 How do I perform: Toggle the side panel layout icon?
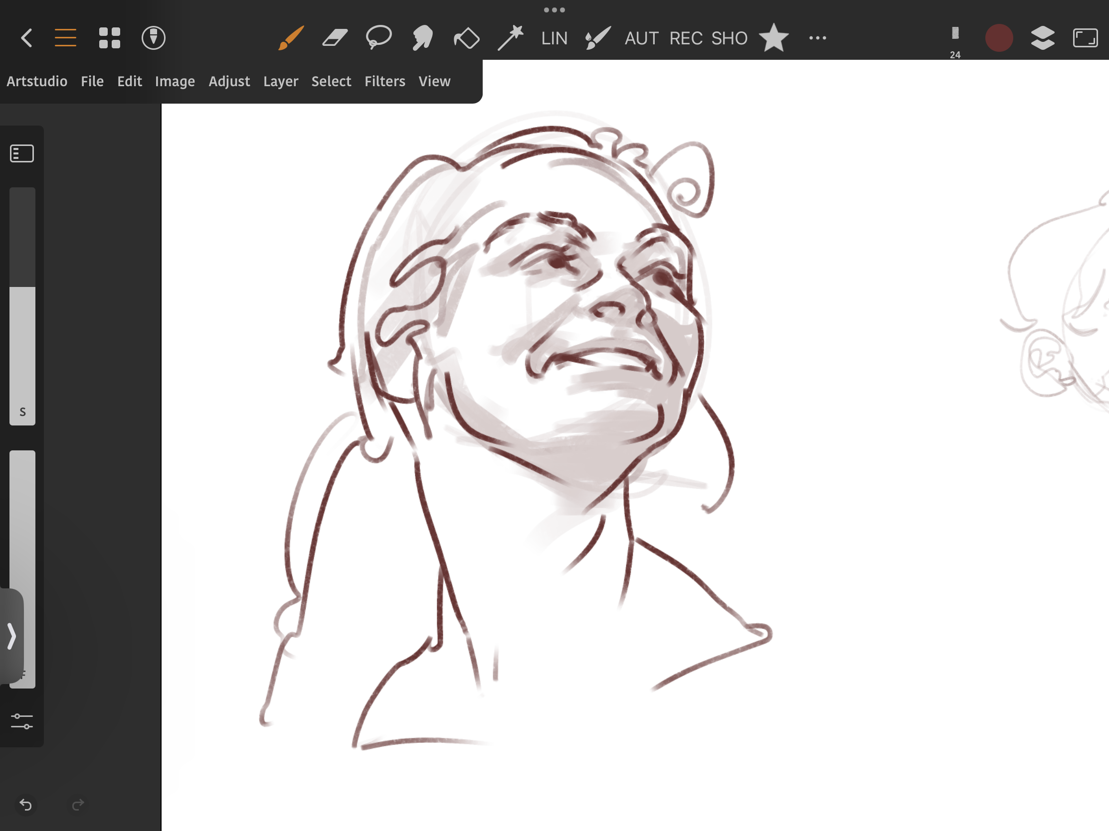tap(22, 153)
